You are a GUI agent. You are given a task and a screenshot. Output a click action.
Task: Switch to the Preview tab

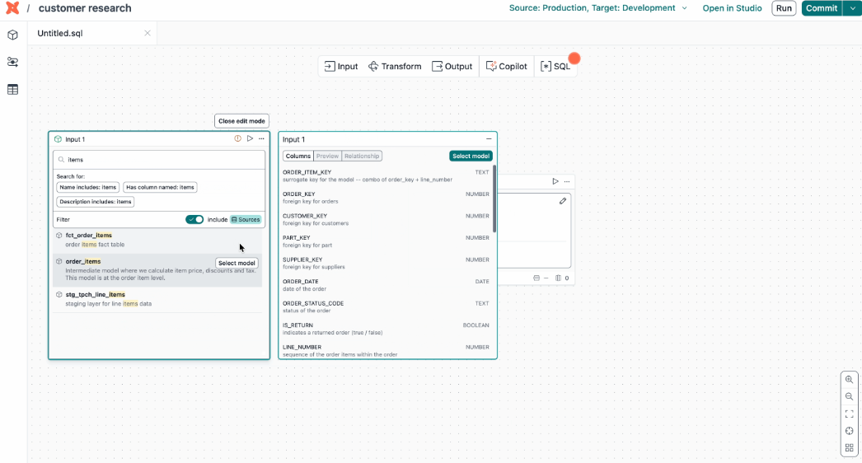(x=327, y=157)
